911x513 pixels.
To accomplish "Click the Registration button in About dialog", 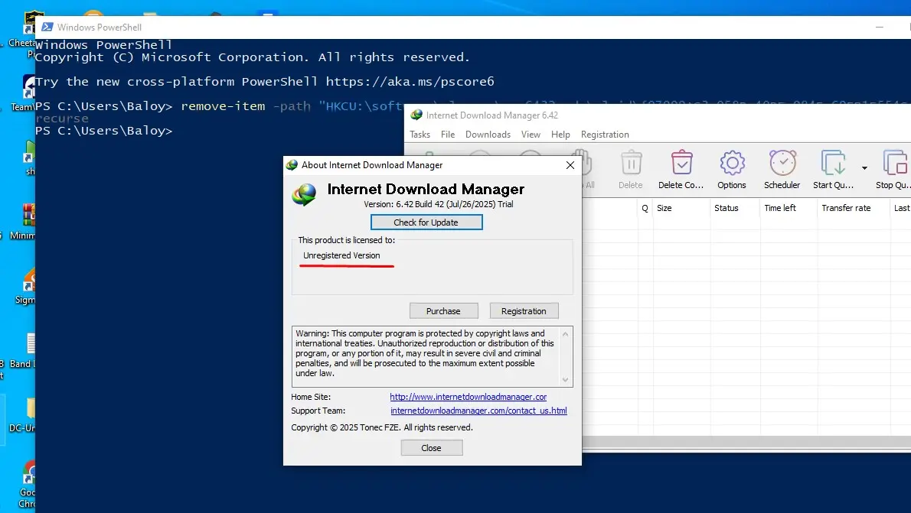I will tap(524, 311).
